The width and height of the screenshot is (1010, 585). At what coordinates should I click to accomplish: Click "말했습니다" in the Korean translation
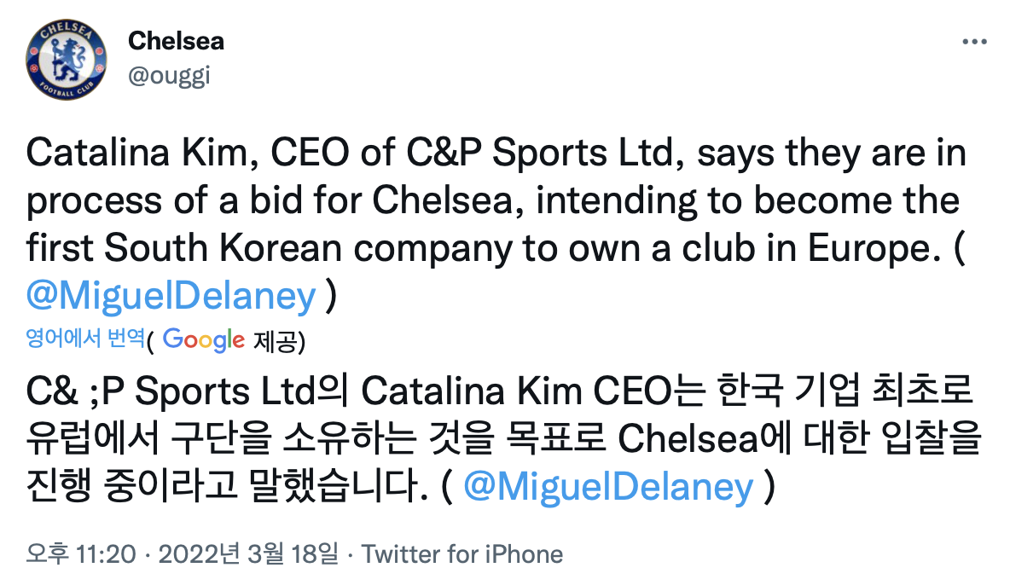341,486
